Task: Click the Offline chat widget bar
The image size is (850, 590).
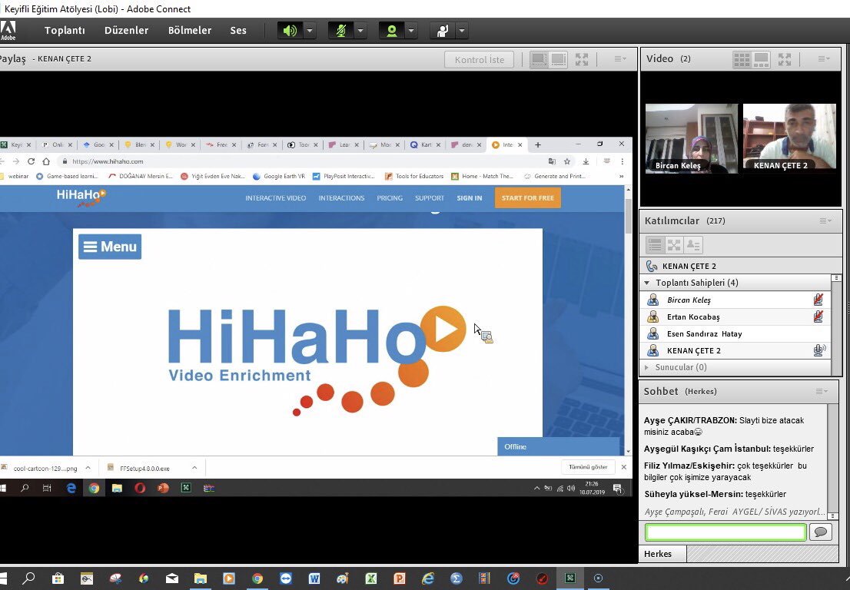Action: (559, 446)
